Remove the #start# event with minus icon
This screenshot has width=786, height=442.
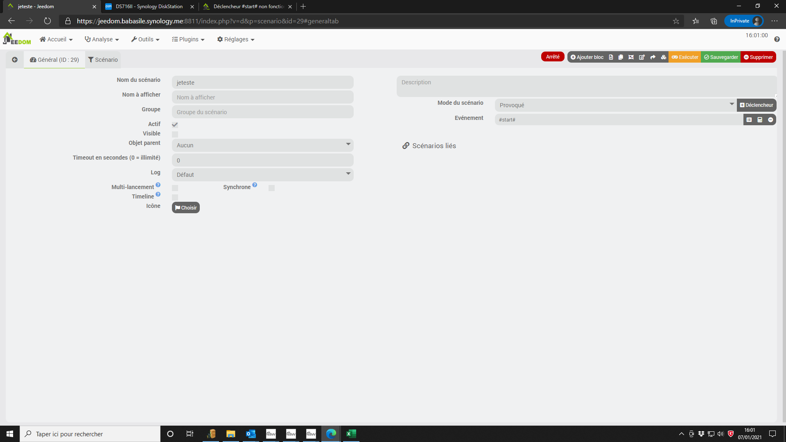[770, 120]
